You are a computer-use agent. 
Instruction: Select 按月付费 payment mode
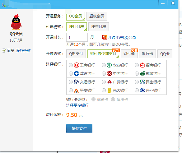pos(77,27)
